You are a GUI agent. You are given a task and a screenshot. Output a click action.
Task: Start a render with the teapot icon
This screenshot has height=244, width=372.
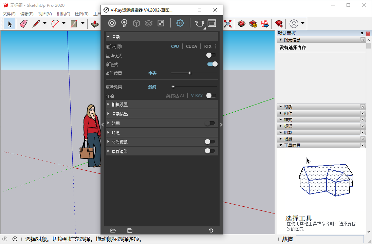tap(199, 23)
